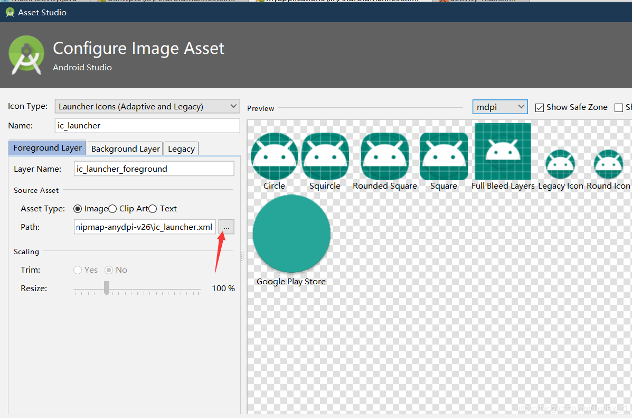Click the Rounded Square icon preview
This screenshot has width=632, height=418.
click(385, 156)
